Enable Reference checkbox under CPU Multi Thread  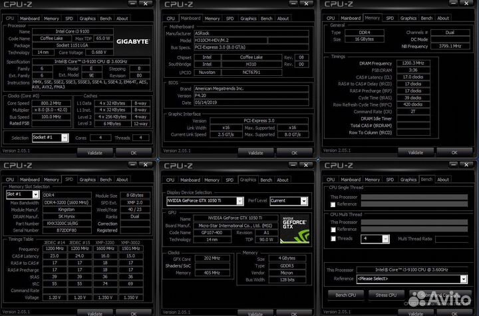333,230
